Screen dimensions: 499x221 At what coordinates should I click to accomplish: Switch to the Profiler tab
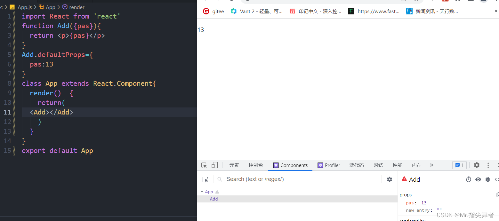click(x=329, y=165)
